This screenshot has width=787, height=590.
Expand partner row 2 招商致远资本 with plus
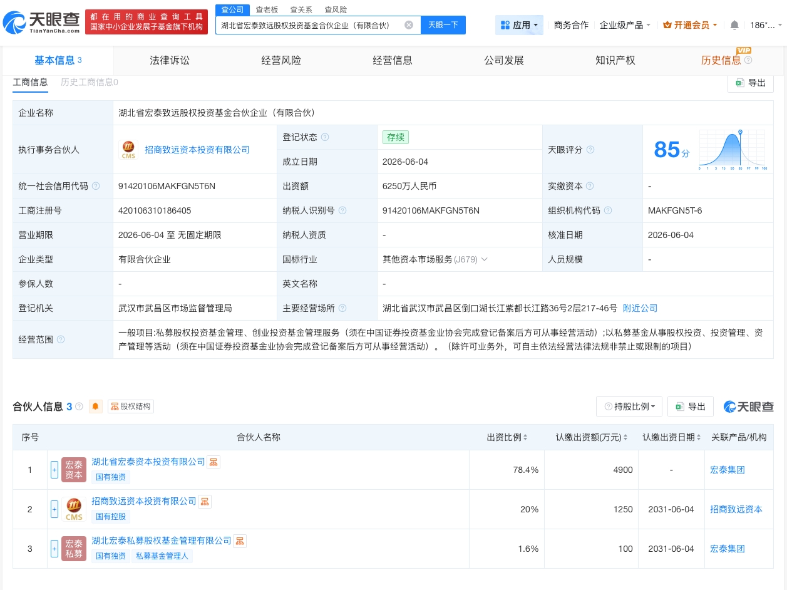54,509
